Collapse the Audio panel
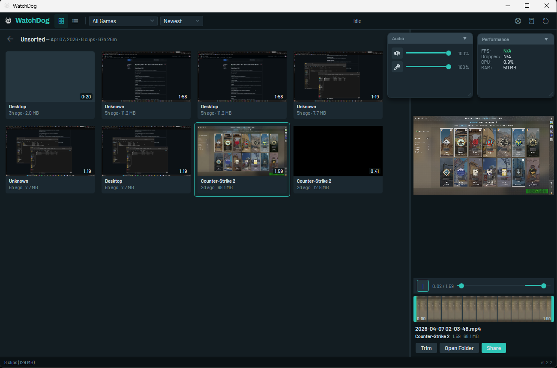This screenshot has height=368, width=557. [x=465, y=38]
